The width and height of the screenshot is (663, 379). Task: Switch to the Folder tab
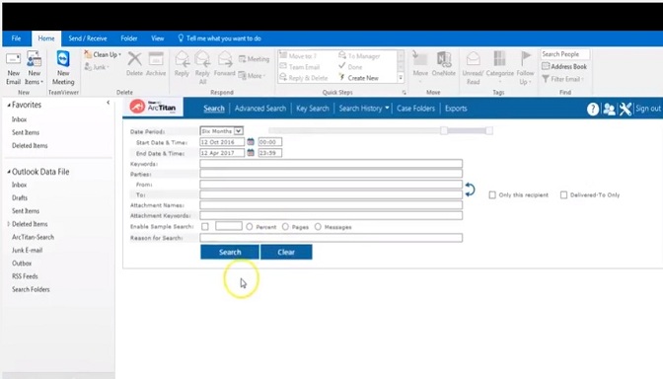click(x=129, y=38)
